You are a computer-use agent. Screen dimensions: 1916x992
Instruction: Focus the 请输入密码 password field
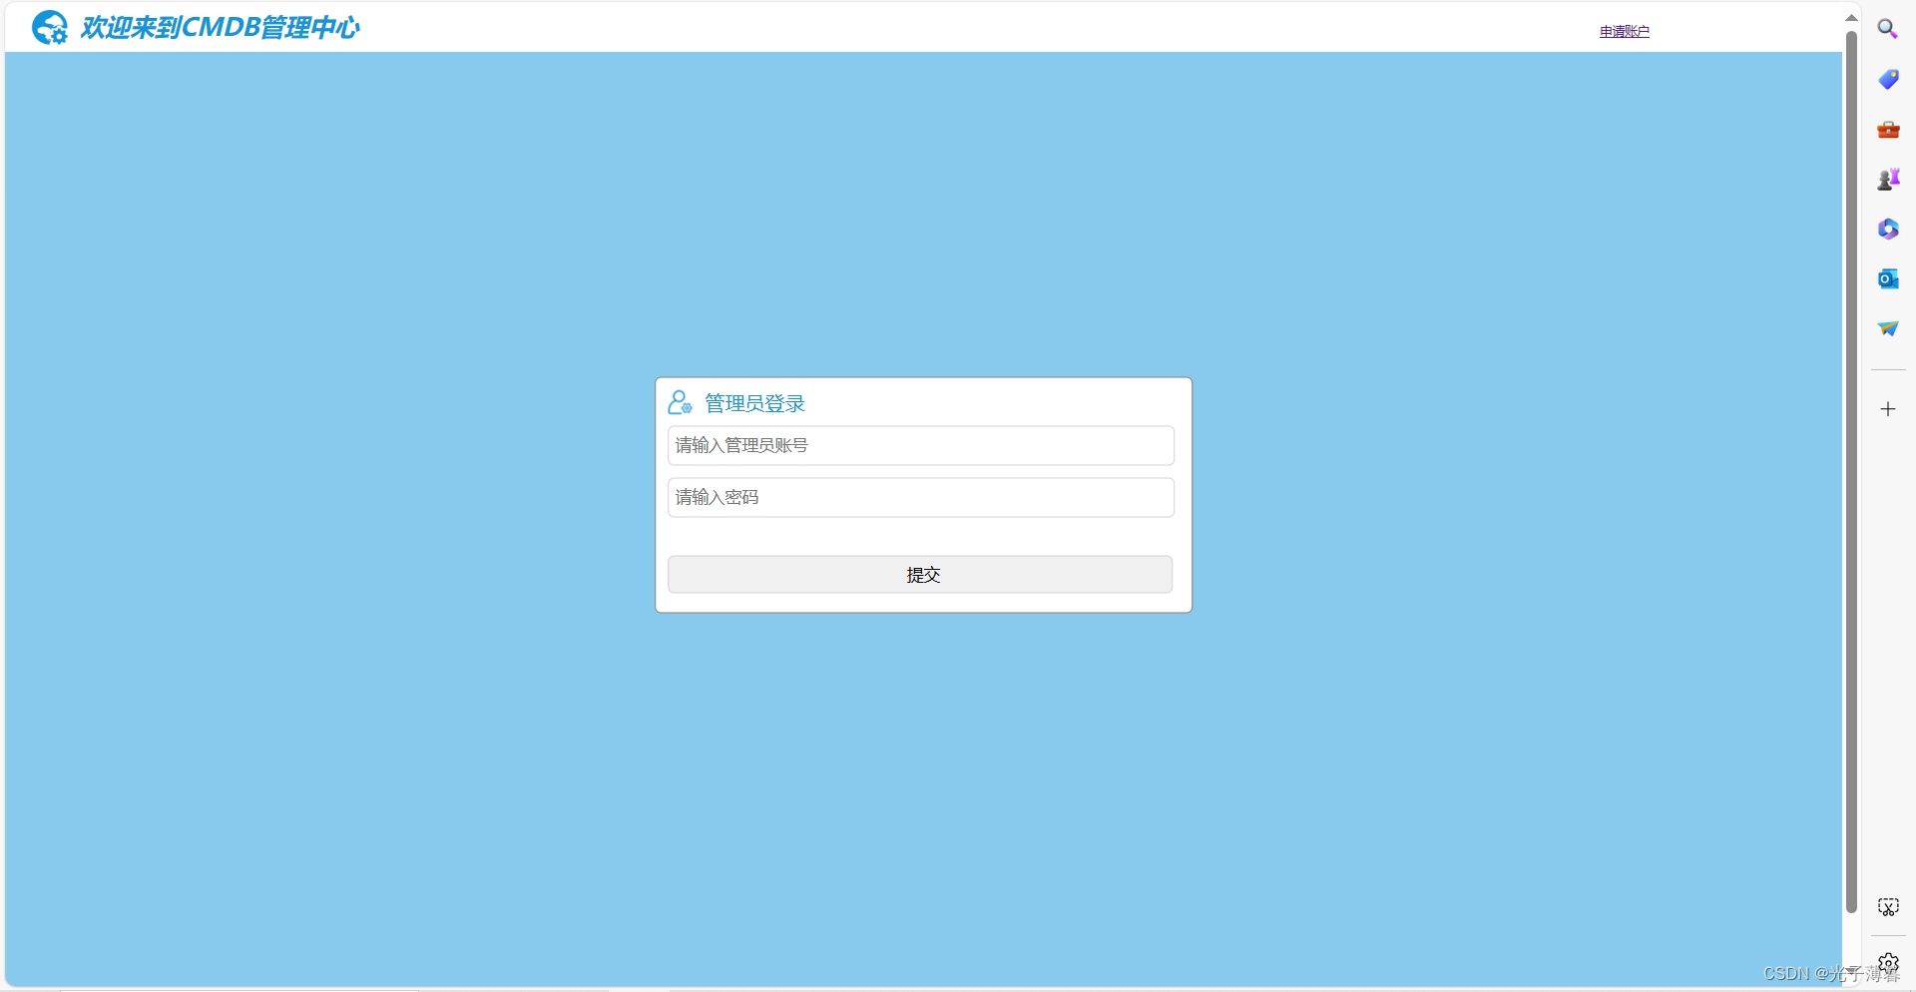click(920, 497)
